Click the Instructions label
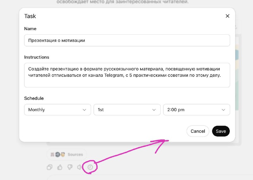Screen dimensions: 253x180 tap(37, 57)
